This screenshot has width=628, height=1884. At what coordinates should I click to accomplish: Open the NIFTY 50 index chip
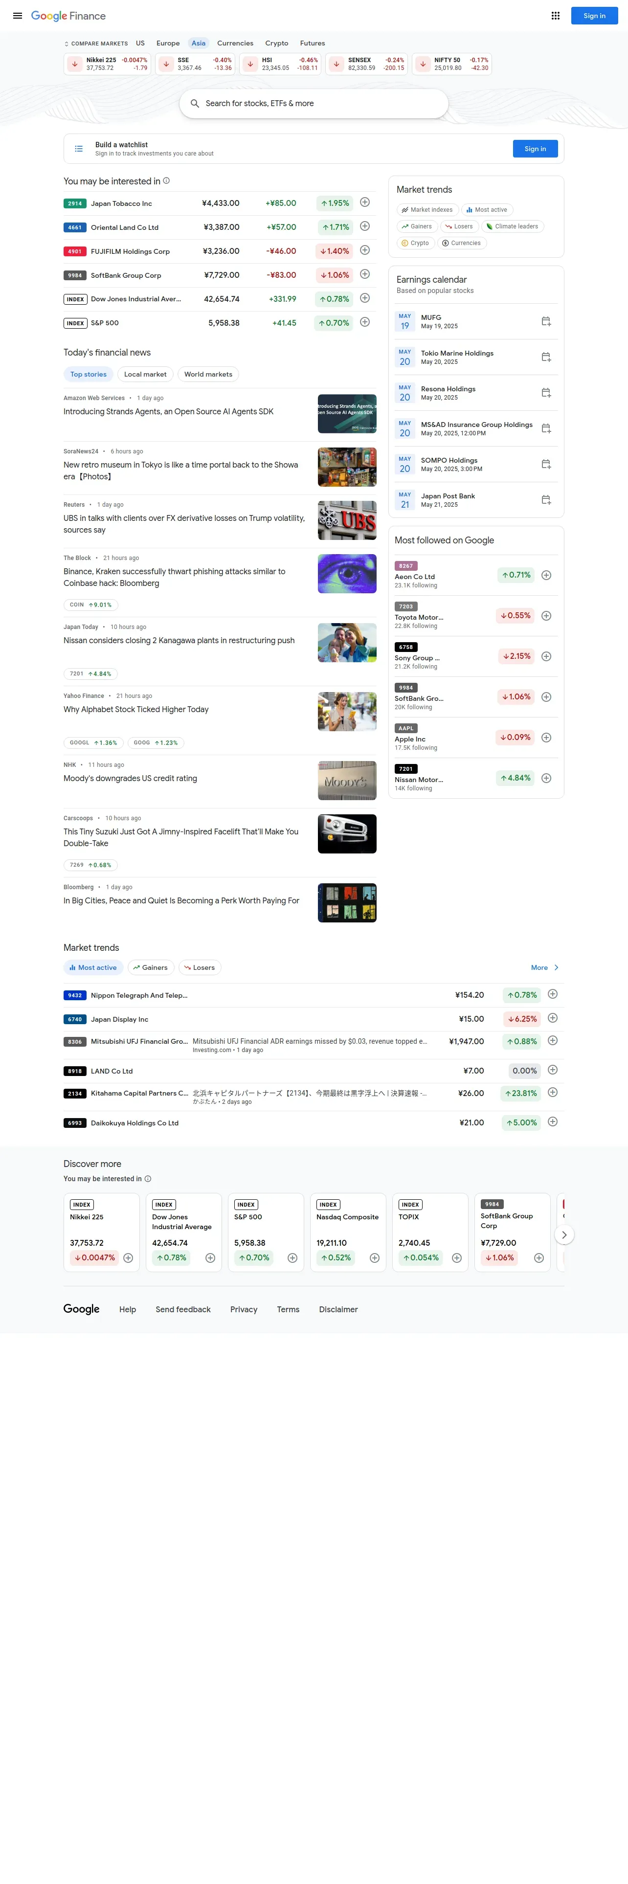pyautogui.click(x=452, y=65)
